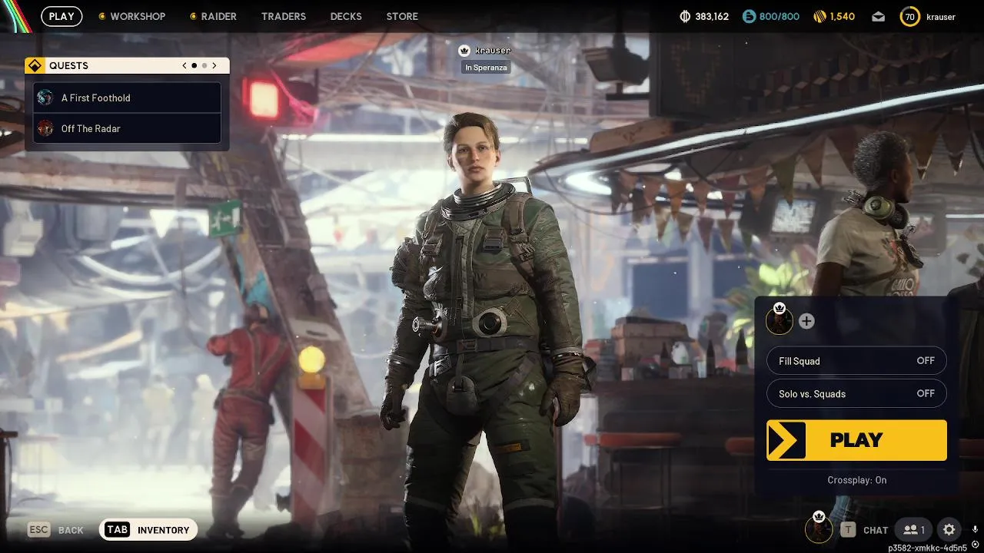Click the krauser nameplate above the character
The width and height of the screenshot is (984, 553).
coord(493,50)
